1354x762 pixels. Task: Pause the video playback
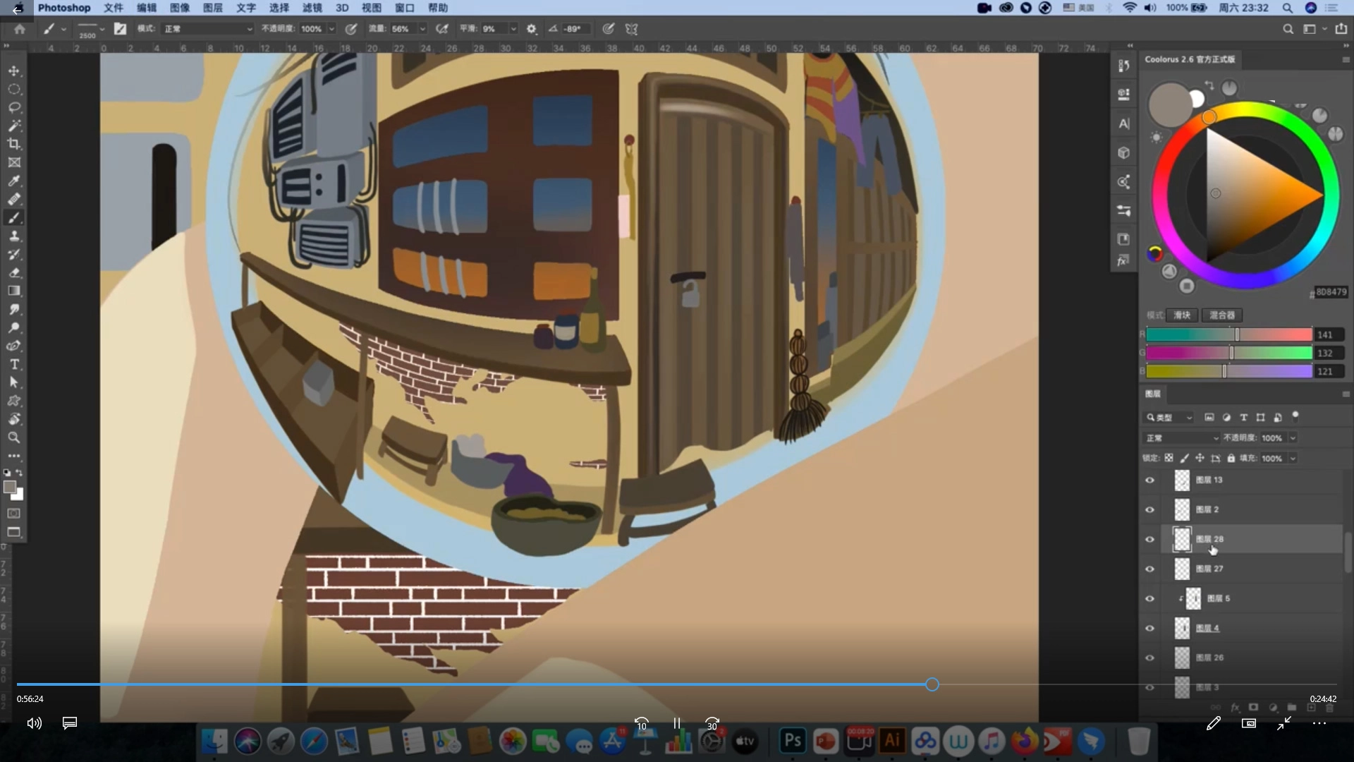676,723
